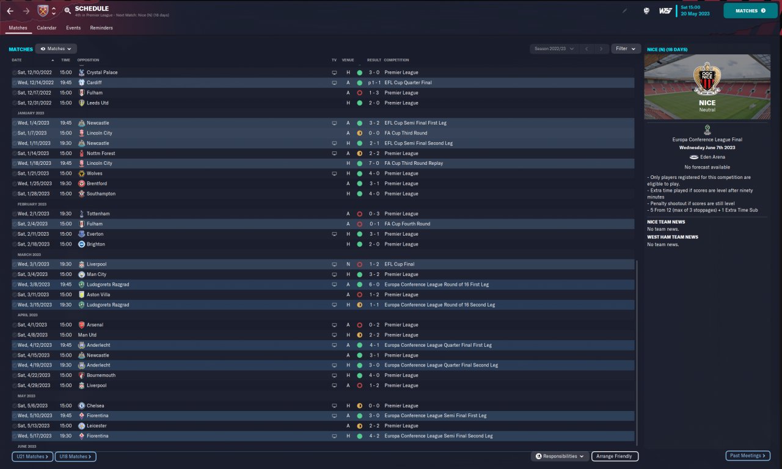Click the Nice stadium preview image
Screen dimensions: 782x469
(707, 87)
